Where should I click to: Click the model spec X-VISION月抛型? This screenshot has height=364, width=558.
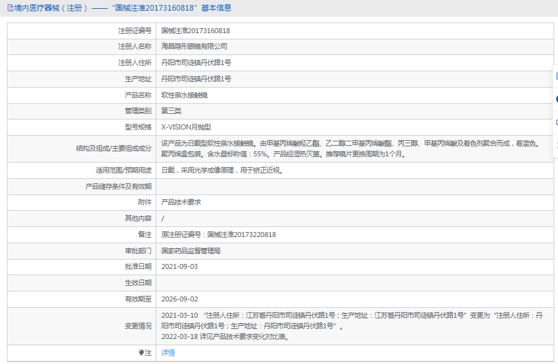(x=186, y=127)
